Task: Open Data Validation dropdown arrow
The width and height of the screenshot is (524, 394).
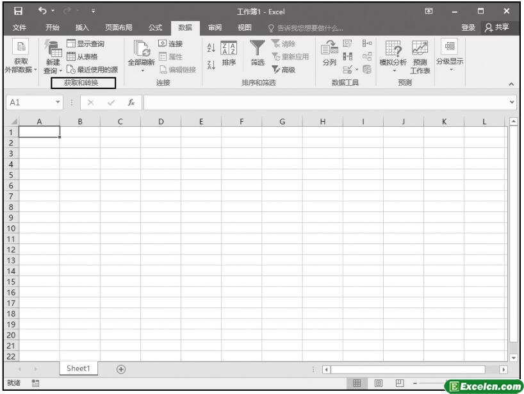Action: click(357, 69)
